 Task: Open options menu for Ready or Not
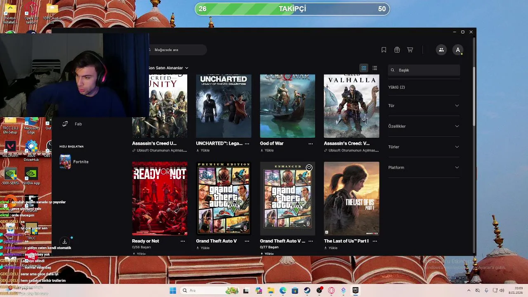(x=183, y=241)
